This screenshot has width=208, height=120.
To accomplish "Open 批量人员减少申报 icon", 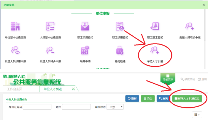I will click(50, 50).
